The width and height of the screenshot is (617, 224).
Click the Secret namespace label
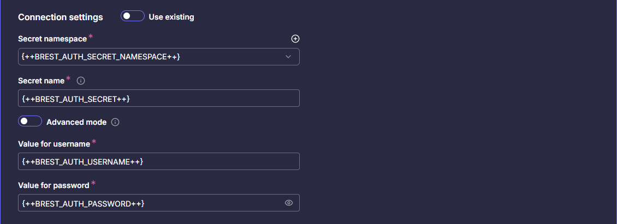pyautogui.click(x=52, y=39)
